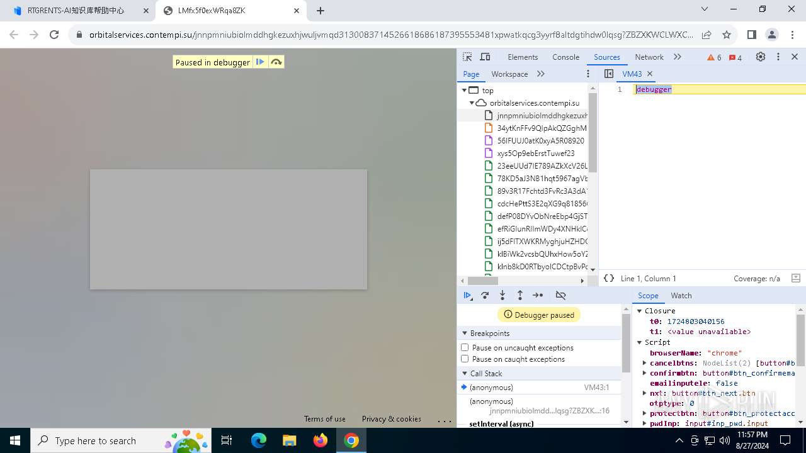This screenshot has height=453, width=806.
Task: Reload the page in Chrome
Action: (54, 35)
